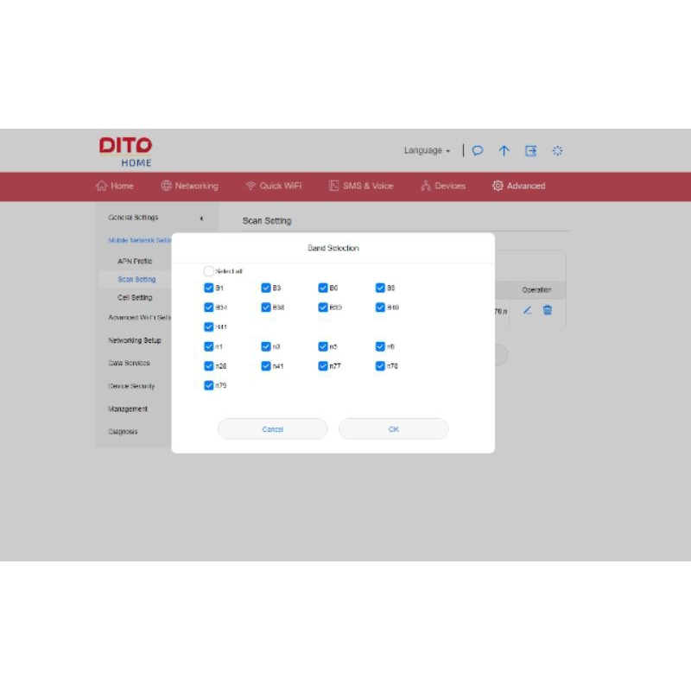This screenshot has width=691, height=691.
Task: Disable the n78 band checkbox
Action: (x=380, y=366)
